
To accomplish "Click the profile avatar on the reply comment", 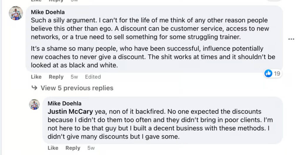I will click(34, 104).
